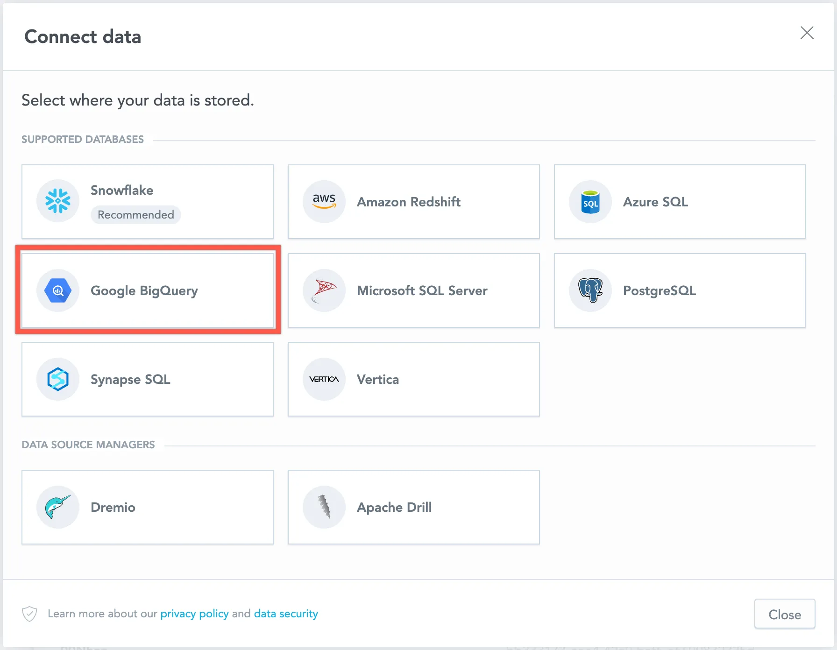837x650 pixels.
Task: Choose Snowflake as the data source
Action: tap(147, 201)
